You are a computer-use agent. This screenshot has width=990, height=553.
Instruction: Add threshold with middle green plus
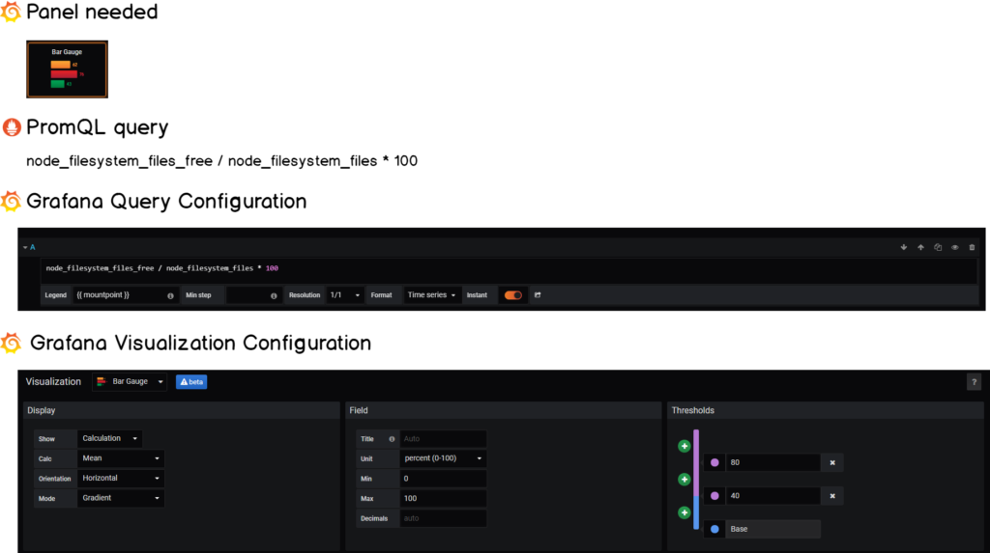684,480
